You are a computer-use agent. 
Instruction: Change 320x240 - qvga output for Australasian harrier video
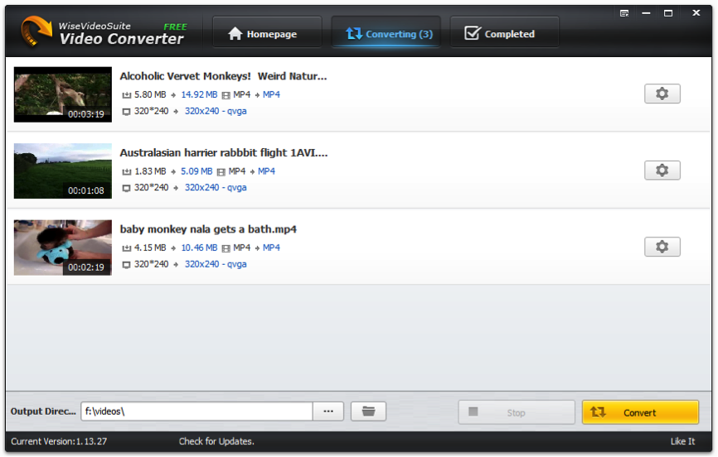coord(216,188)
